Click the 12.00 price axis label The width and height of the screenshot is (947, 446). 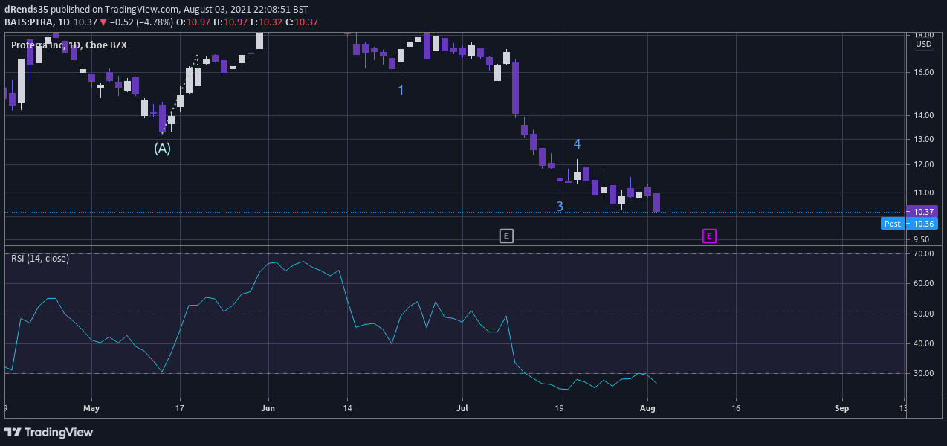(923, 164)
